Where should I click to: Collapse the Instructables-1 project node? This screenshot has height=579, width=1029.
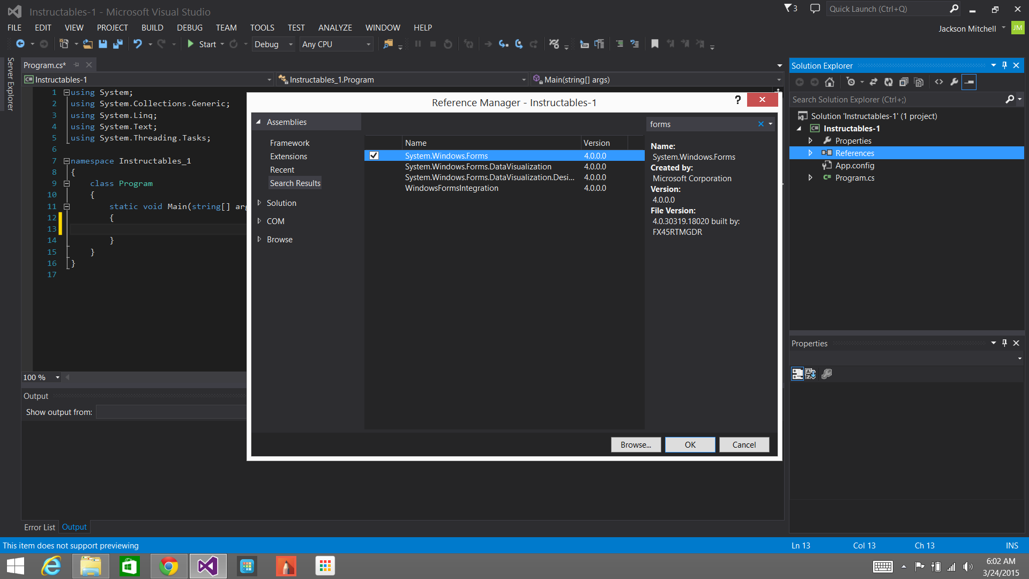[800, 128]
